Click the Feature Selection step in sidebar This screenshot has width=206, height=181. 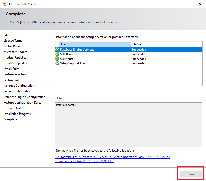(15, 74)
